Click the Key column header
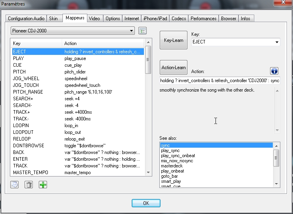The image size is (293, 214). click(x=36, y=43)
